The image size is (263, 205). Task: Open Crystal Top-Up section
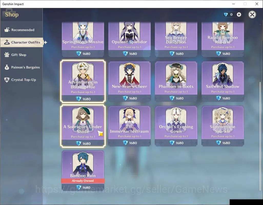click(x=21, y=80)
